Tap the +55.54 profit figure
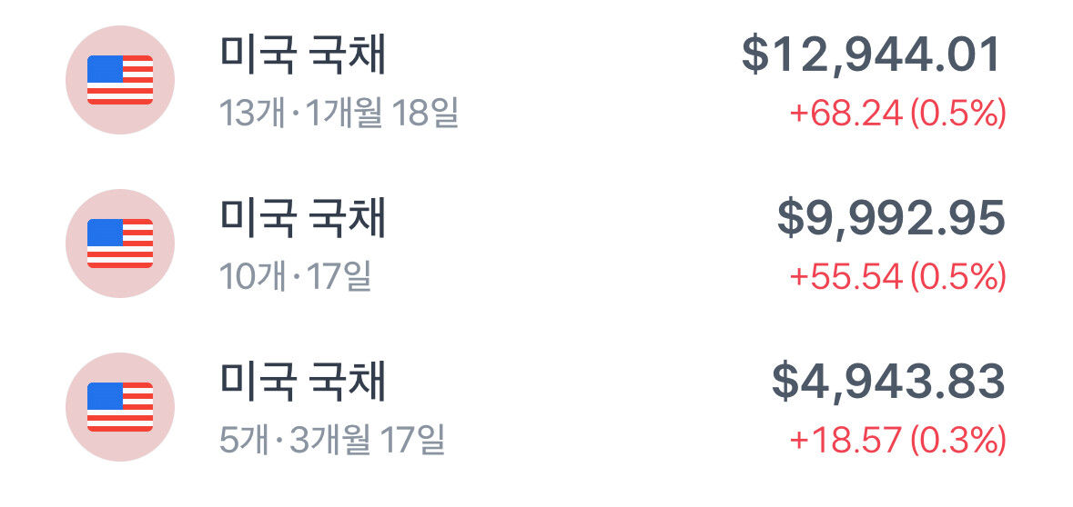The height and width of the screenshot is (507, 1073). (845, 277)
